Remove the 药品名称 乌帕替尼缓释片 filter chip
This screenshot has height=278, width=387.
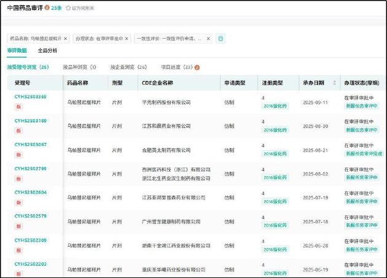[65, 39]
